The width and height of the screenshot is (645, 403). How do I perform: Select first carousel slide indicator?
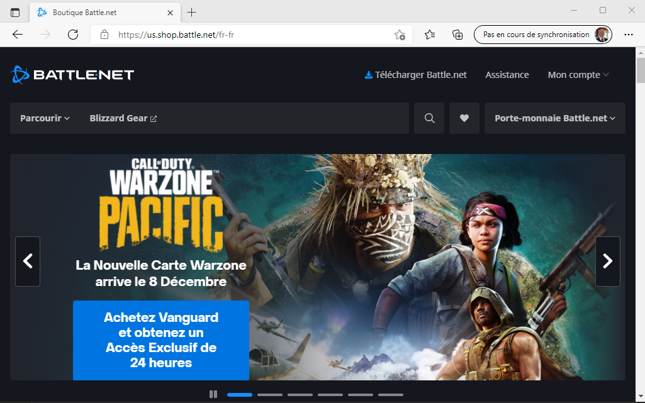coord(240,395)
